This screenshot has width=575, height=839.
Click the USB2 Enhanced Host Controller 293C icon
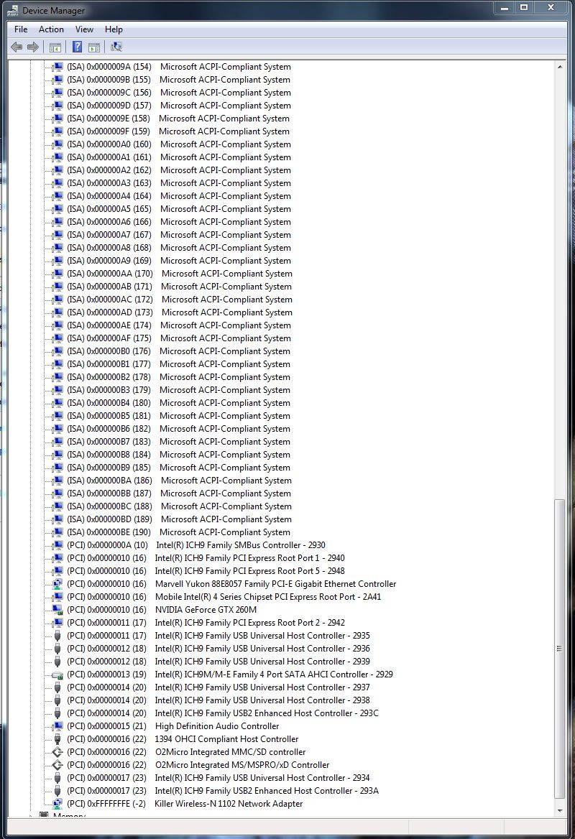coord(57,713)
